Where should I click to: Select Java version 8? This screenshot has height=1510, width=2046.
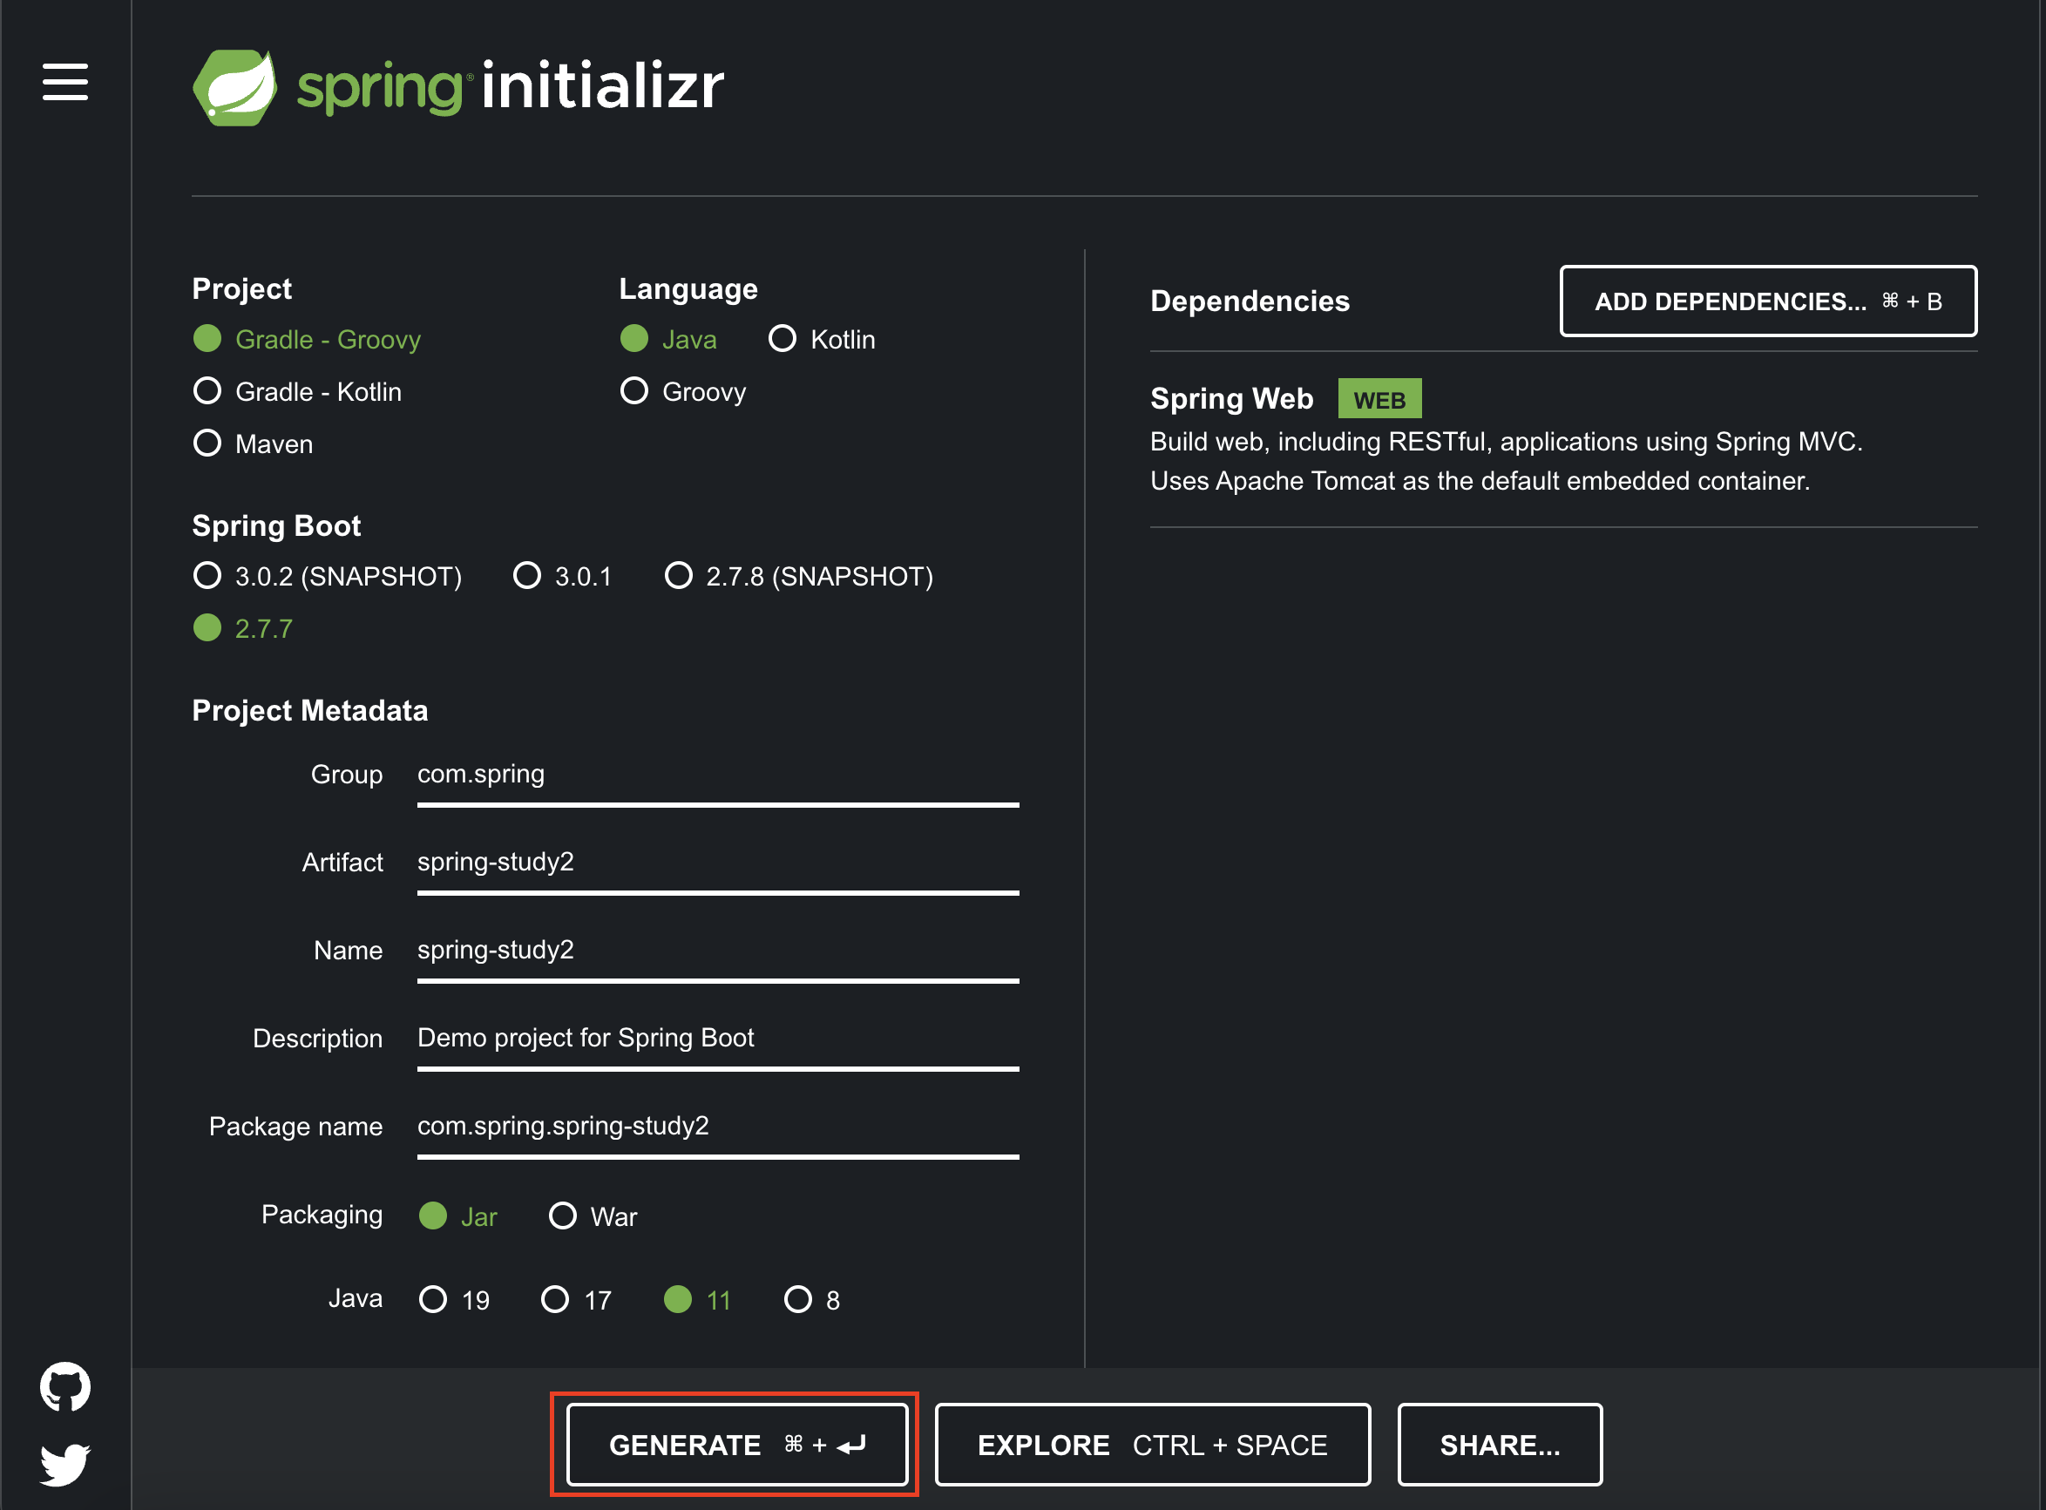(797, 1299)
